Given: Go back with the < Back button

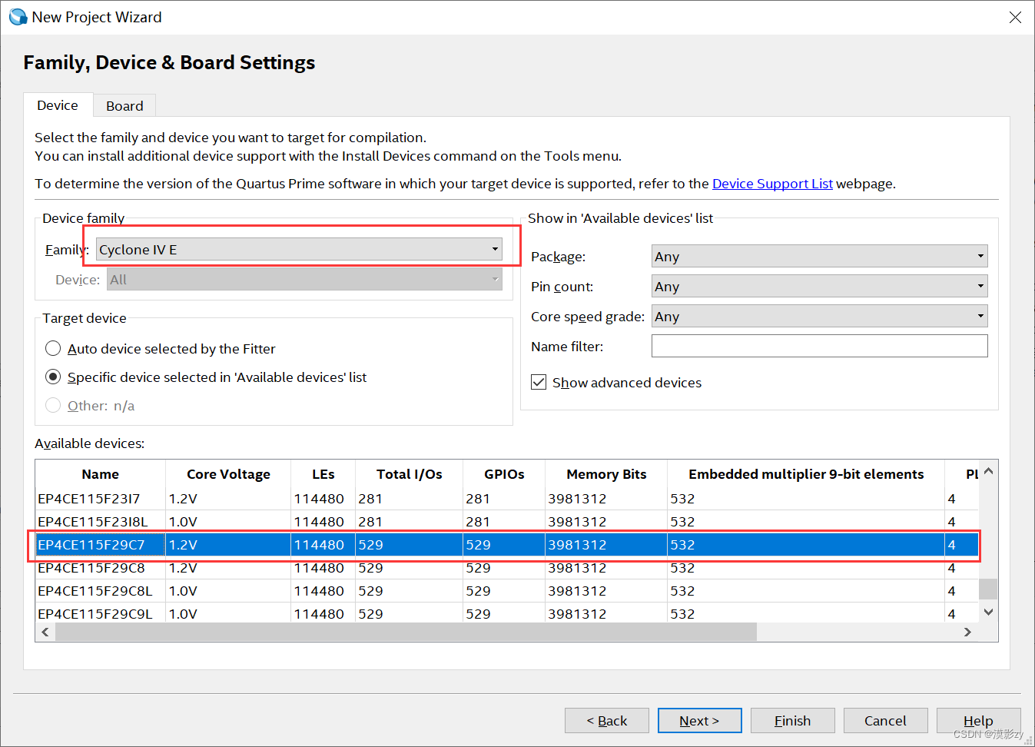Looking at the screenshot, I should [607, 721].
